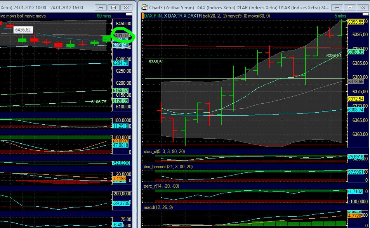370x228 pixels.
Task: Click the colored legend marker on the left chart header
Action: [x=1, y=16]
